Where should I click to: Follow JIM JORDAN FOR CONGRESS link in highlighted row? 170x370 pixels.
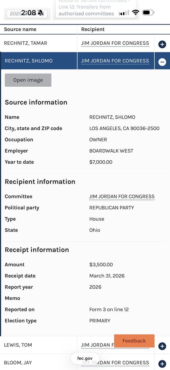(x=115, y=61)
